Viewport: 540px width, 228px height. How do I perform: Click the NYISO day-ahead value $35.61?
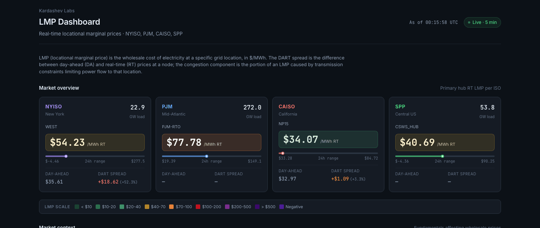point(54,182)
